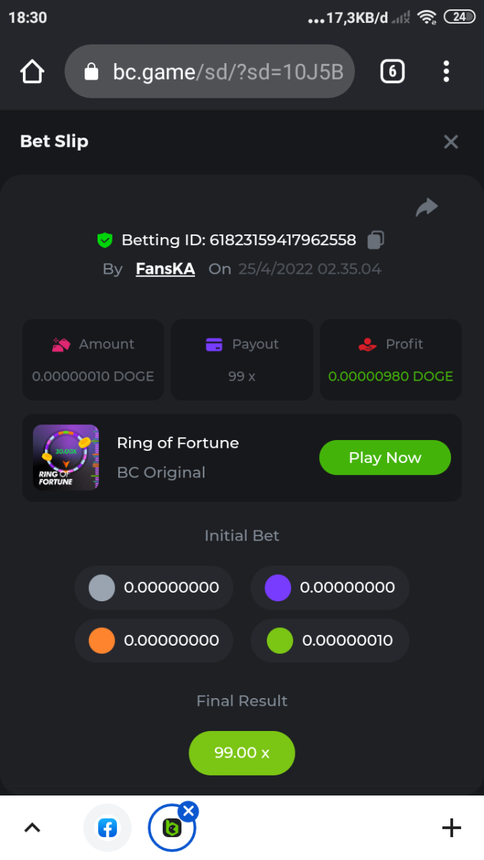Open the tab switcher showing 6
This screenshot has height=860, width=484.
[x=392, y=72]
